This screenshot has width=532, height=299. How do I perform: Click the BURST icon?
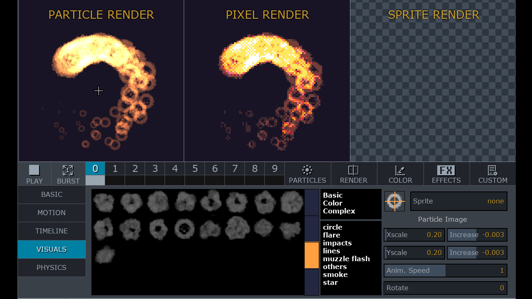pos(68,170)
